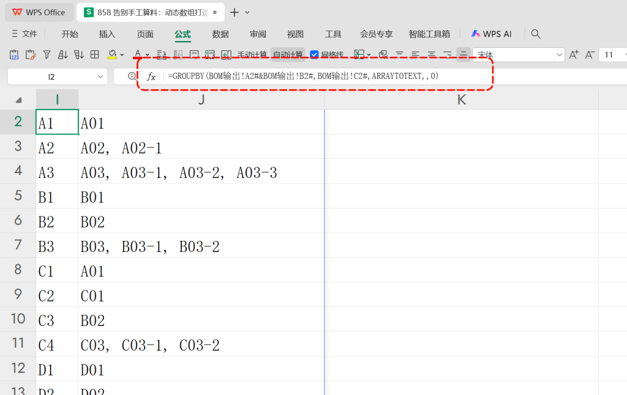Click the select-all corner triangle

click(x=18, y=100)
